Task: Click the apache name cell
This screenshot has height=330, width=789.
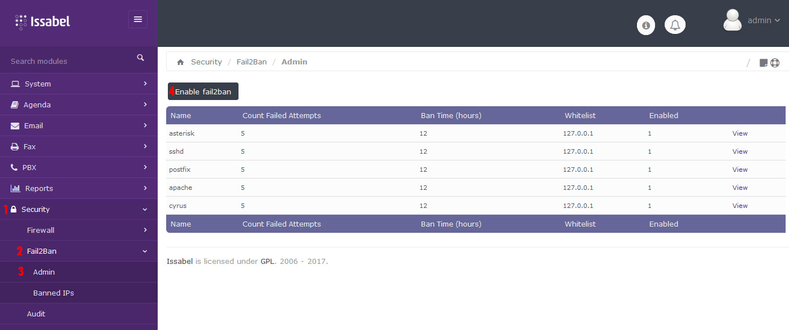Action: point(181,188)
